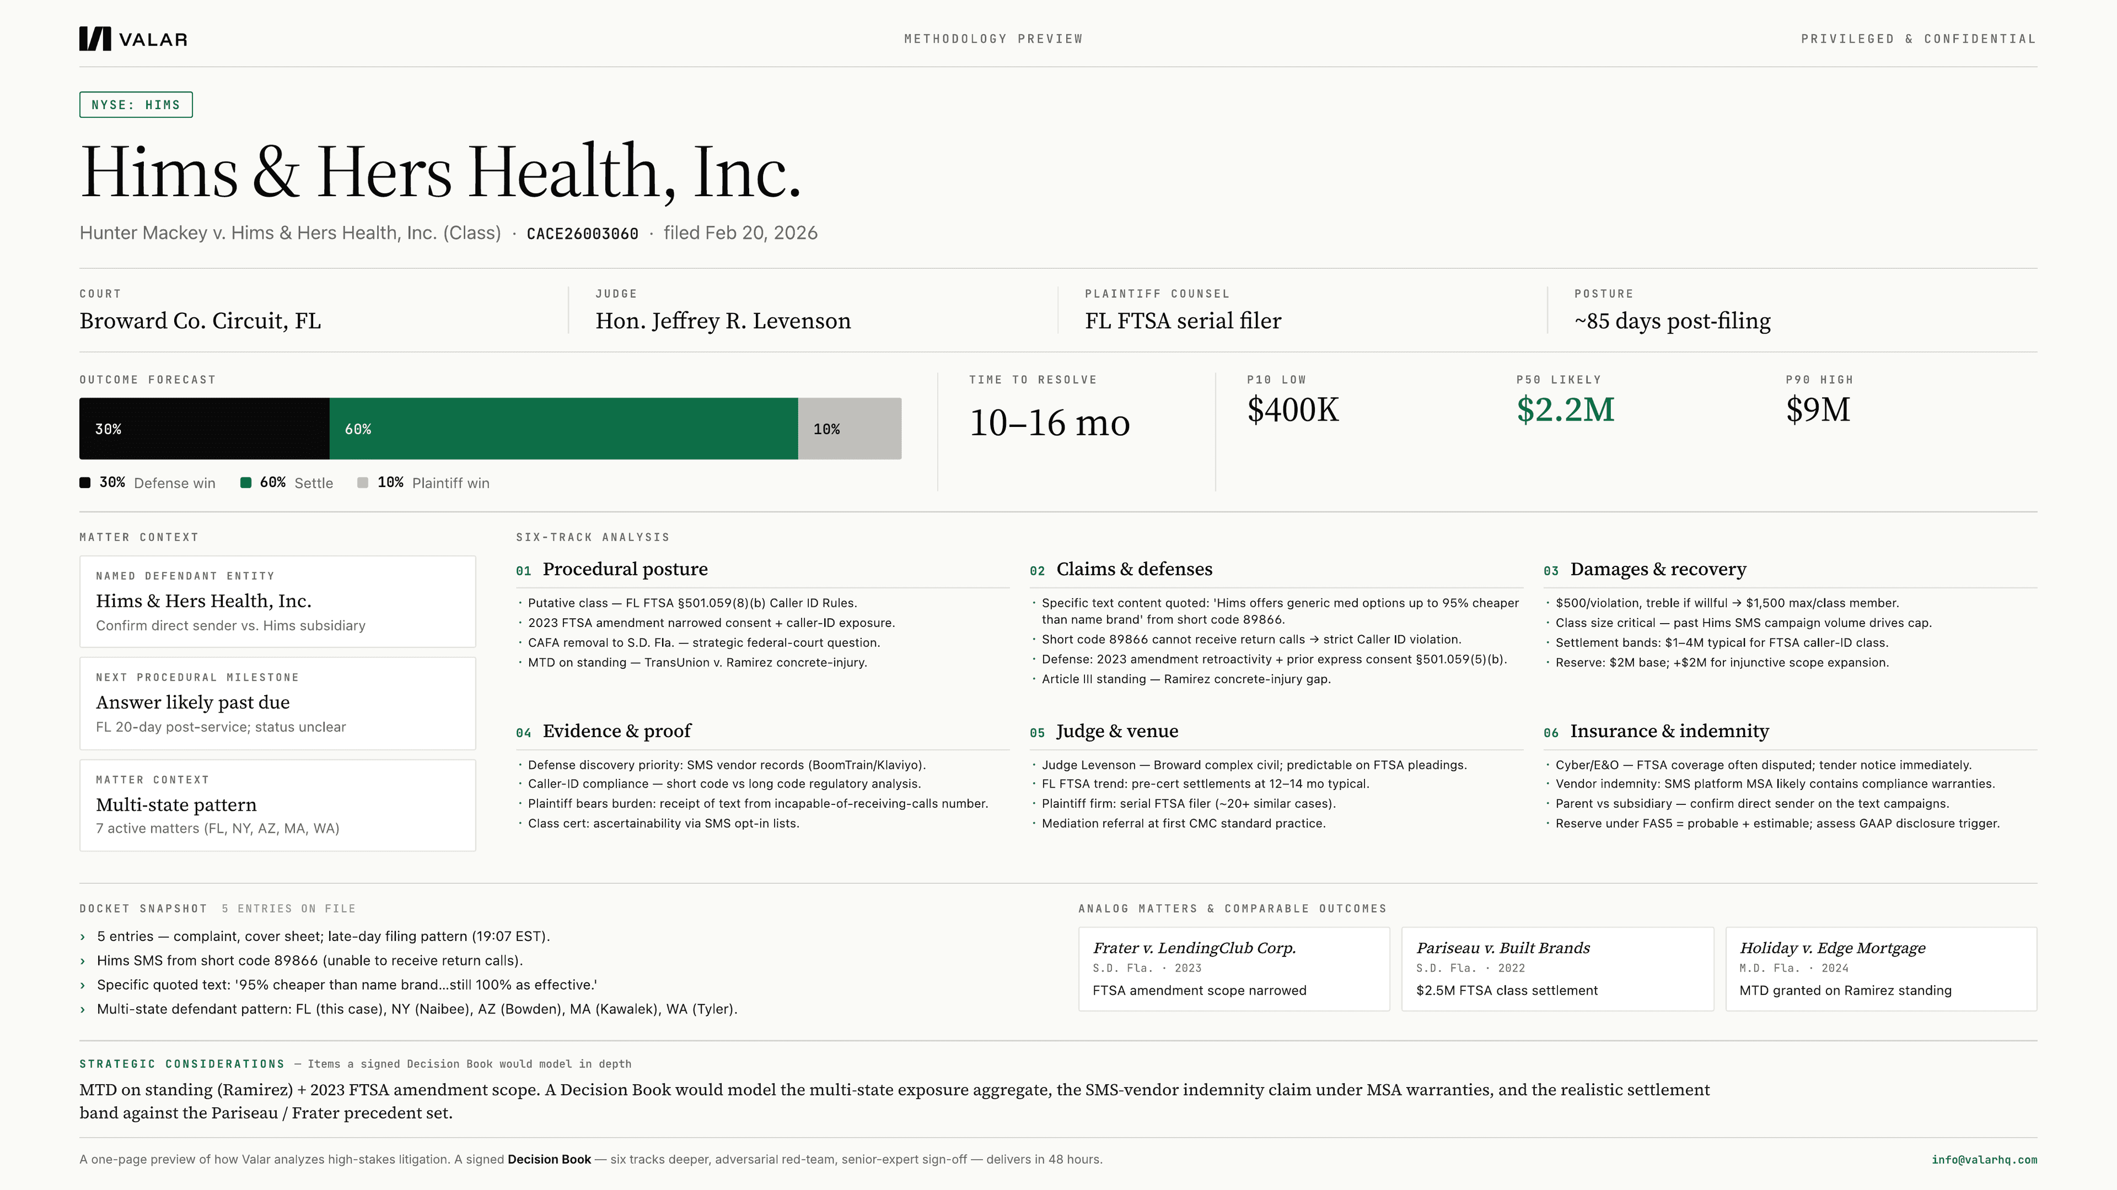This screenshot has height=1190, width=2117.
Task: Select the Named Defendant Entity card
Action: pos(278,601)
